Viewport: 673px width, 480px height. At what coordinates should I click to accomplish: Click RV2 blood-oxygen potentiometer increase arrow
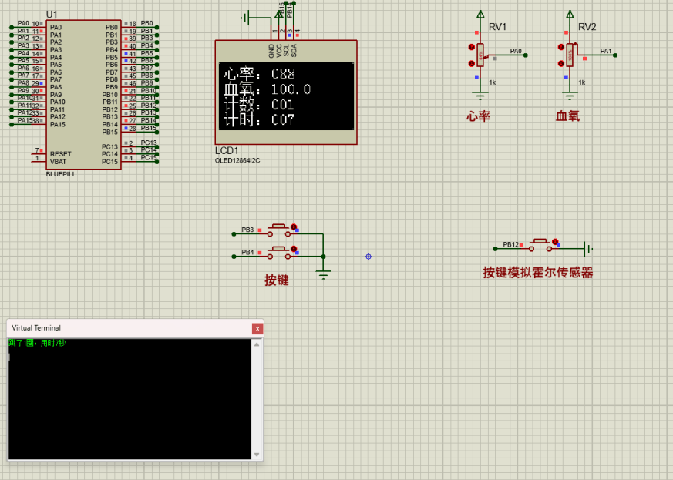click(560, 47)
